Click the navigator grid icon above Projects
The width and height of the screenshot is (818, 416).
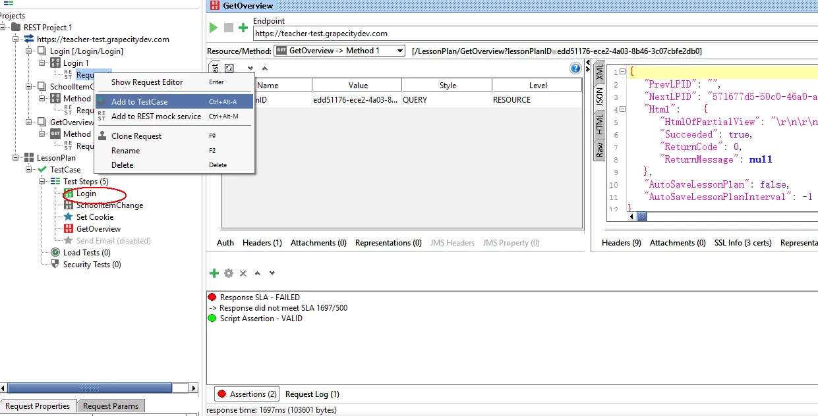tap(9, 3)
